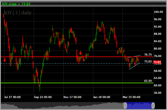Select the lower rising trendline near March
167x110 pixels.
135,66
